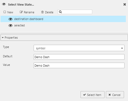Click the X icon on Cancel button
Viewport: 128px width, 101px height.
pyautogui.click(x=110, y=95)
